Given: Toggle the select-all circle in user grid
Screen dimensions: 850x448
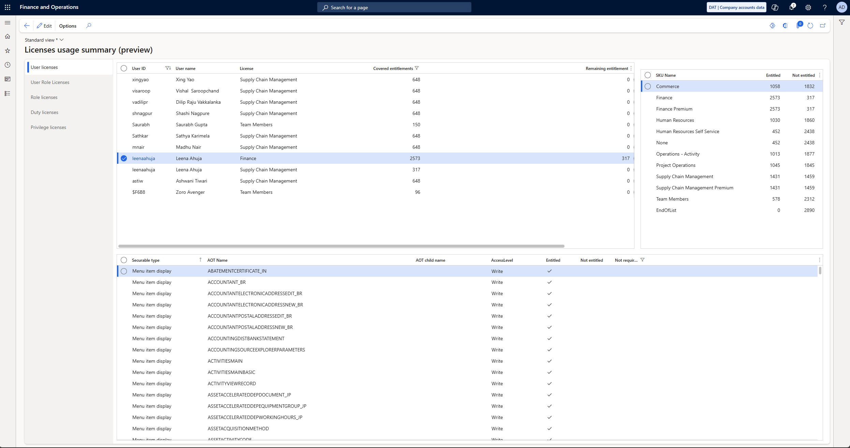Looking at the screenshot, I should pyautogui.click(x=124, y=68).
